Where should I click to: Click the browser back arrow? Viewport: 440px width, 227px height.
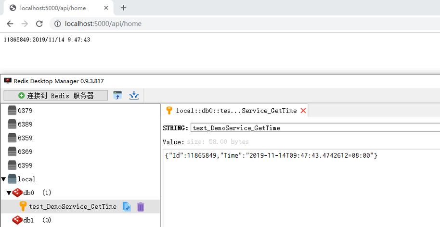[10, 24]
